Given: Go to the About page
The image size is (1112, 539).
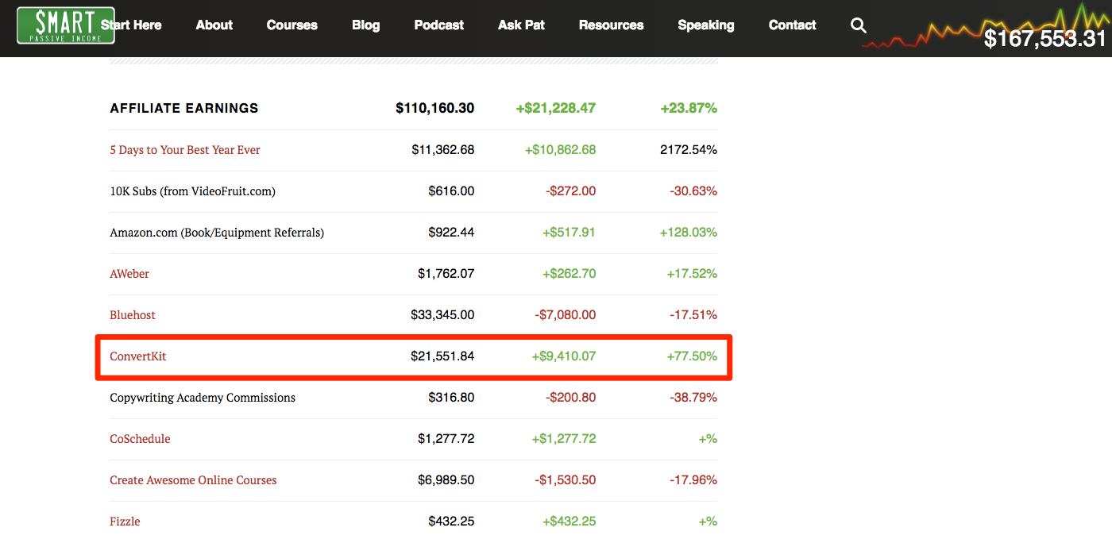Looking at the screenshot, I should 214,25.
